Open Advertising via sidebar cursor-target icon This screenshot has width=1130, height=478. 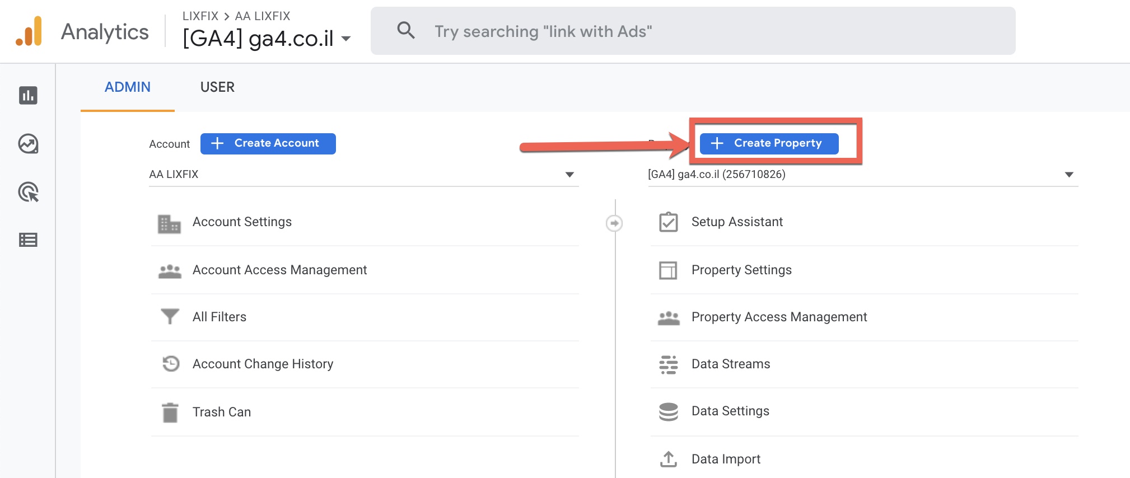(x=28, y=192)
